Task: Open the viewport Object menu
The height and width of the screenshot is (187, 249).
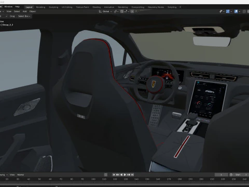Action: (x=33, y=11)
